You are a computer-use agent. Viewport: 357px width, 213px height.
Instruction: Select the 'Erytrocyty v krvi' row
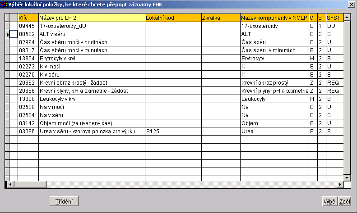(x=92, y=59)
